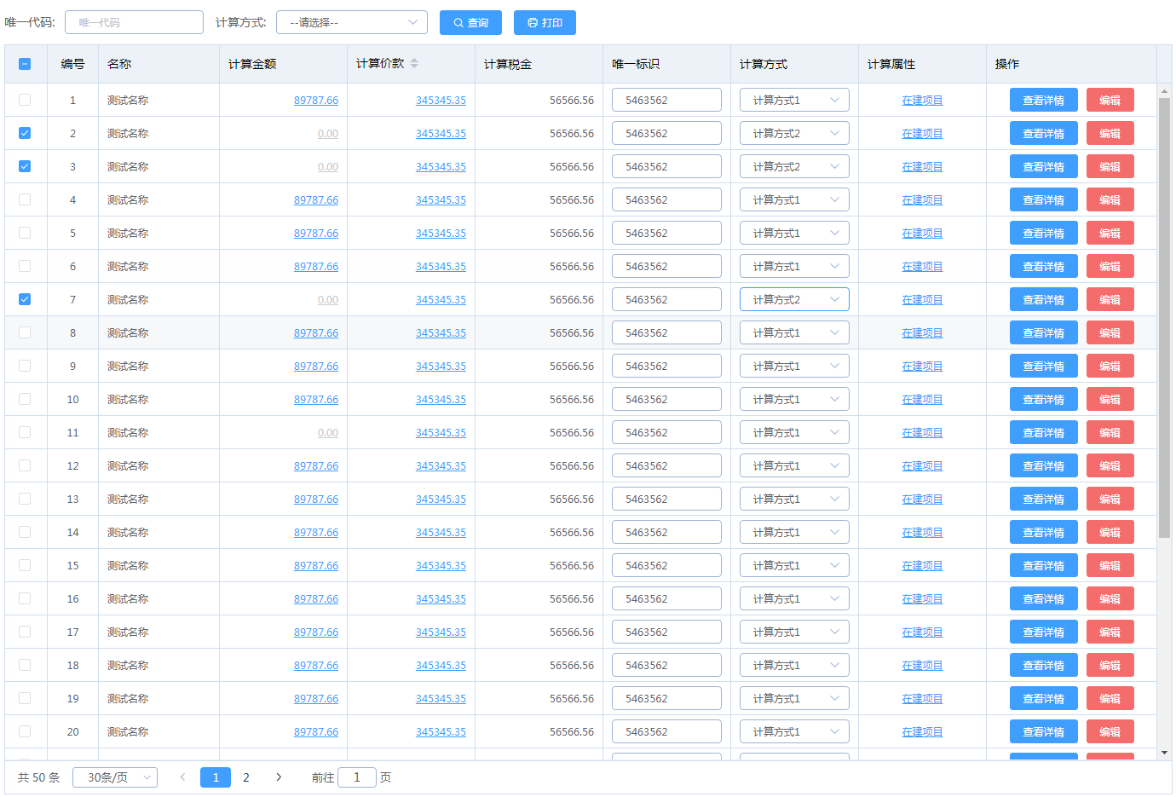Click the 唯一标识 input in row 13
This screenshot has width=1176, height=797.
(x=666, y=499)
